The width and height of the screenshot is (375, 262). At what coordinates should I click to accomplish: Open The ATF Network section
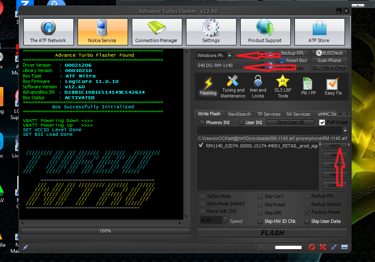coord(48,32)
